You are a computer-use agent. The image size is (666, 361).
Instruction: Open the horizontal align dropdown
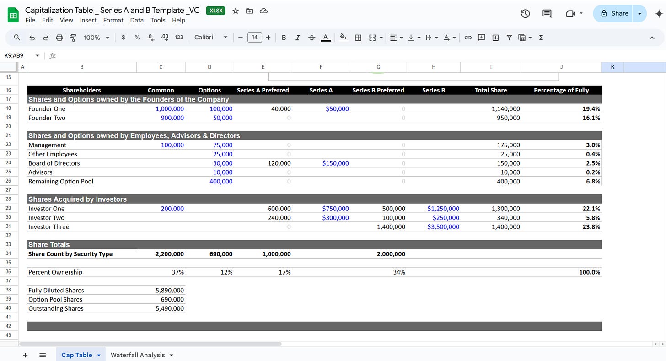(396, 38)
